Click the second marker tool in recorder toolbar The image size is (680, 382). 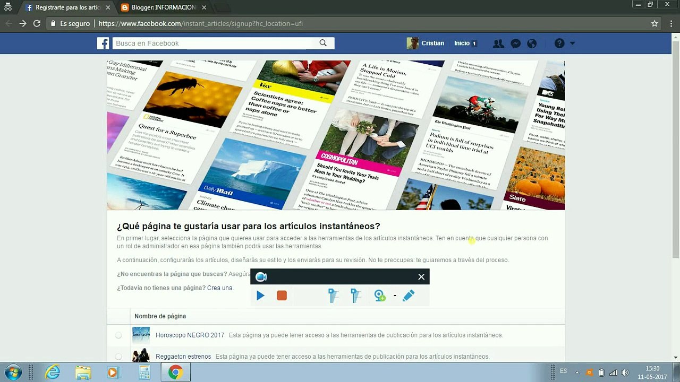coord(356,296)
